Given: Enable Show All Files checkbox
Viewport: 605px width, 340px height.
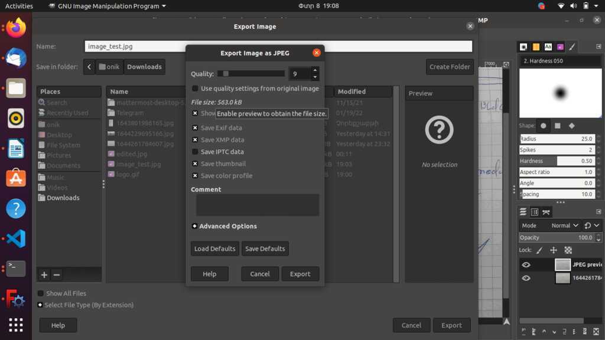Looking at the screenshot, I should coord(41,294).
